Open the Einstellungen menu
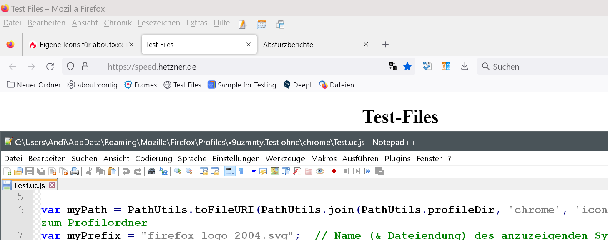The image size is (608, 240). pos(236,158)
